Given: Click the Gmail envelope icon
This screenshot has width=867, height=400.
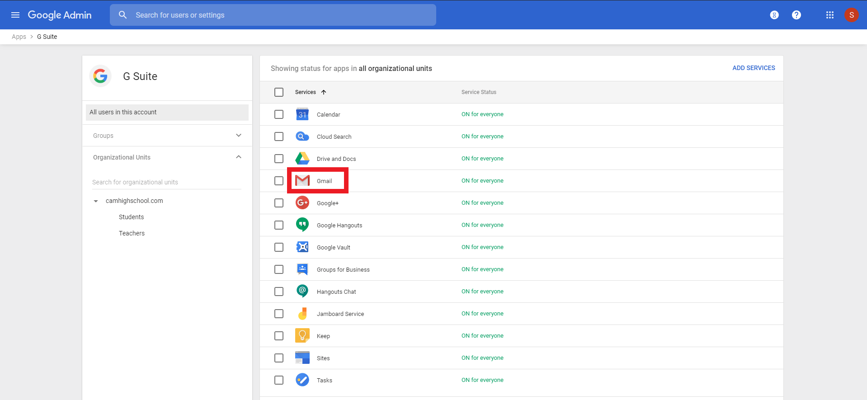Looking at the screenshot, I should (x=302, y=181).
